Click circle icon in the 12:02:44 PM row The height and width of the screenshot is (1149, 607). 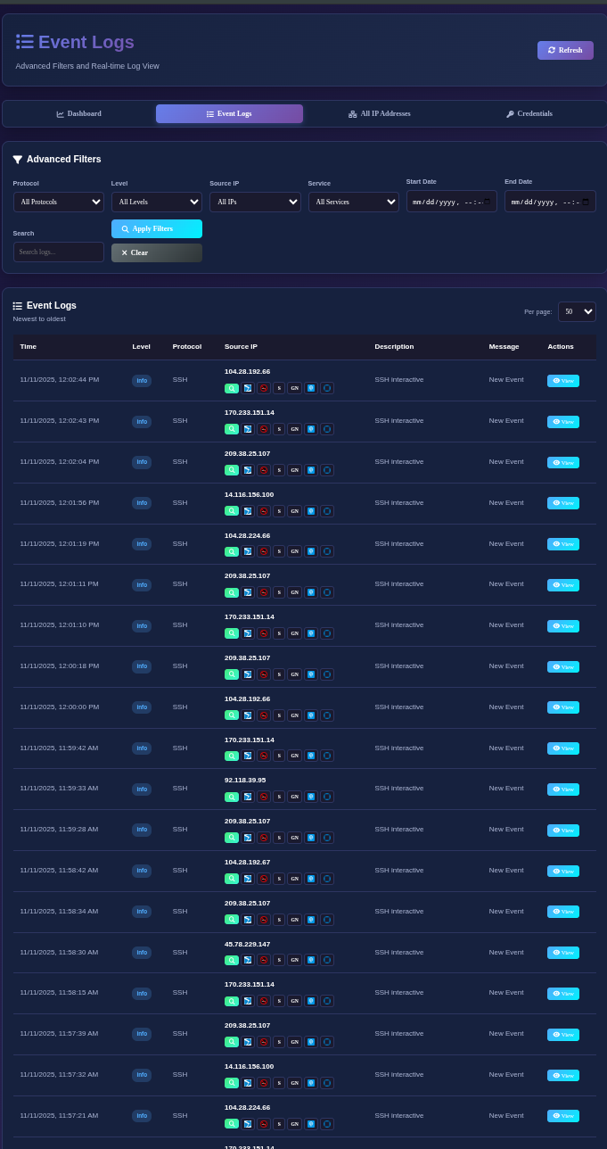click(327, 388)
